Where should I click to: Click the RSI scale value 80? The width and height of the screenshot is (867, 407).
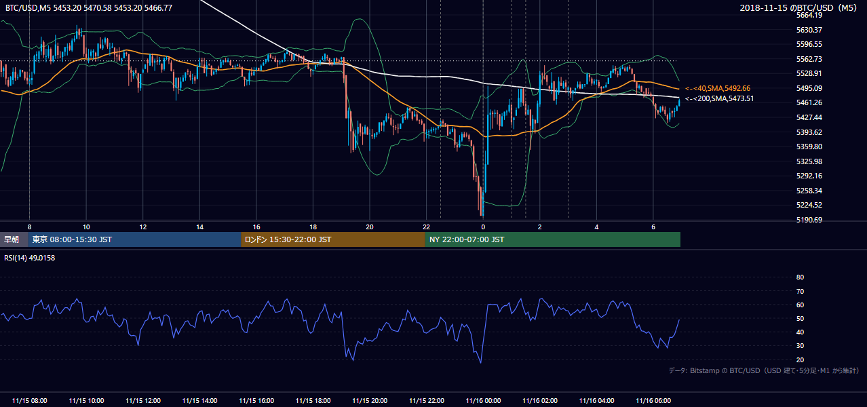coord(800,277)
